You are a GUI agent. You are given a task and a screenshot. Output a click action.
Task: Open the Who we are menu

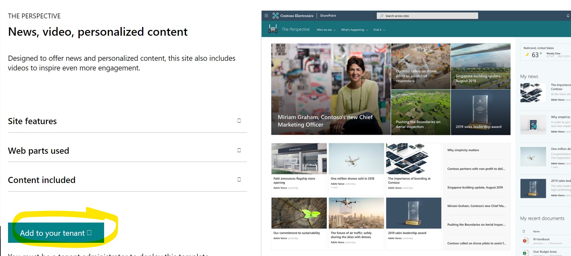(326, 30)
